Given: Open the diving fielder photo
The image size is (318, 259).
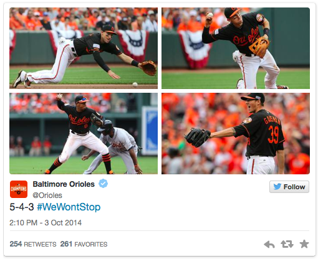Looking at the screenshot, I should [84, 48].
